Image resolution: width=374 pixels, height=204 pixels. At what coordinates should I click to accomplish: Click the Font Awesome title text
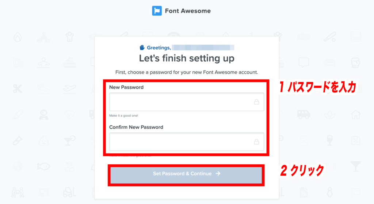point(188,11)
